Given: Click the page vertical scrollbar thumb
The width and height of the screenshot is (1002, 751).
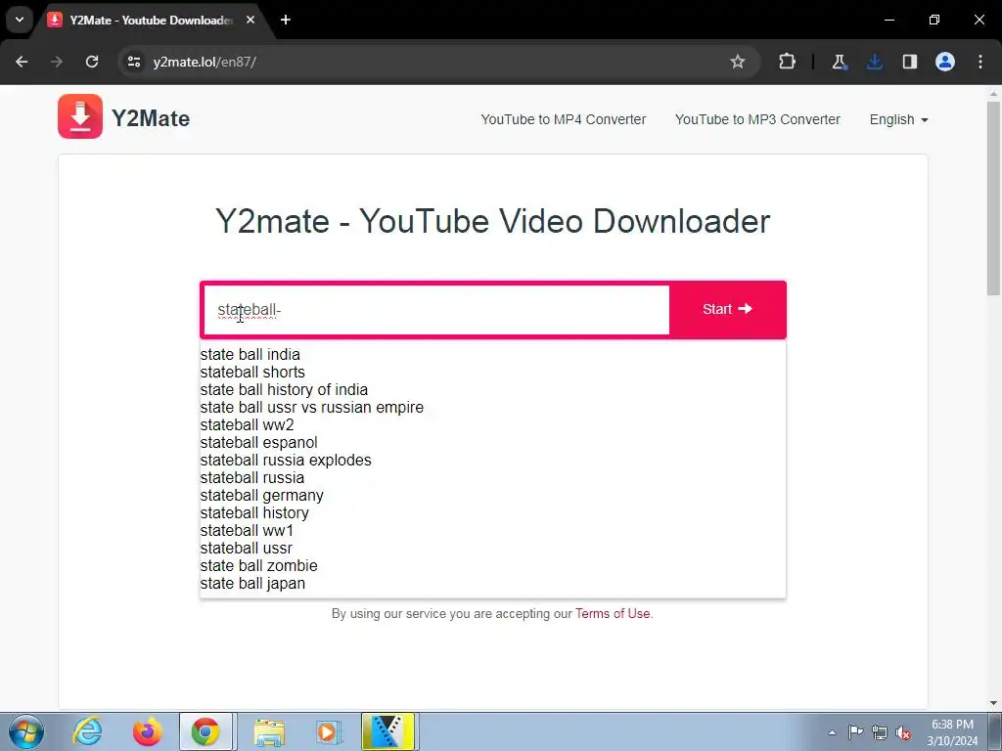Looking at the screenshot, I should 994,198.
